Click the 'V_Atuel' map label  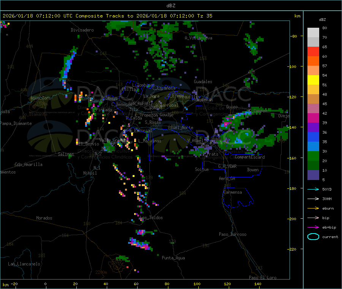[x=195, y=141]
